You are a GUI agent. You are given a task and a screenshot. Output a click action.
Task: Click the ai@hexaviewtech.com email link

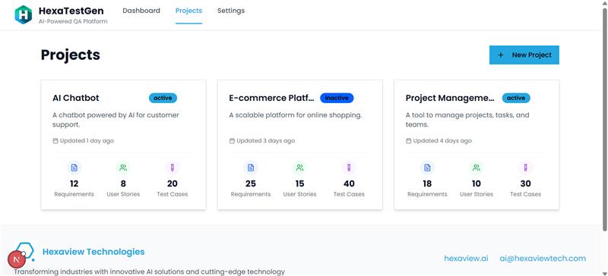(543, 259)
